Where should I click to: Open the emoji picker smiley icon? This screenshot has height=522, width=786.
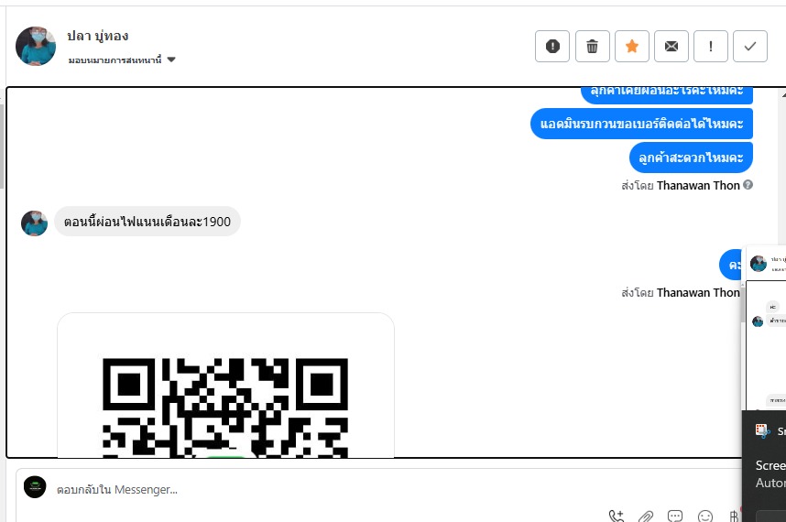704,516
